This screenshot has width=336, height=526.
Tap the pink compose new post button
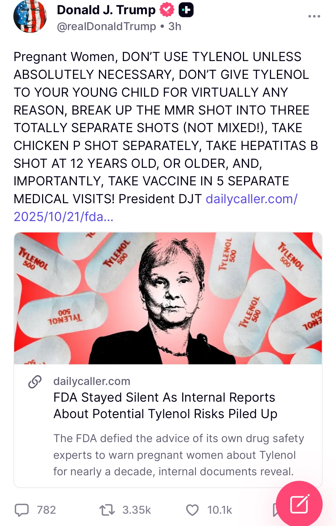(299, 504)
